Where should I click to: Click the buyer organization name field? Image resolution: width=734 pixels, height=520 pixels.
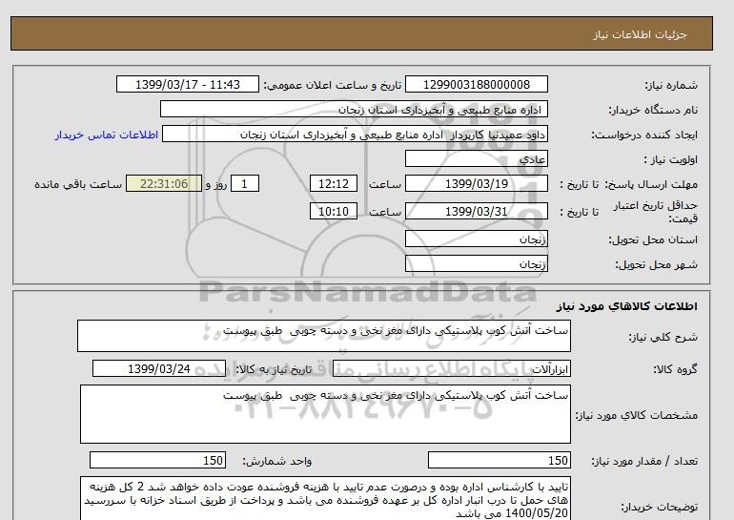(x=354, y=109)
